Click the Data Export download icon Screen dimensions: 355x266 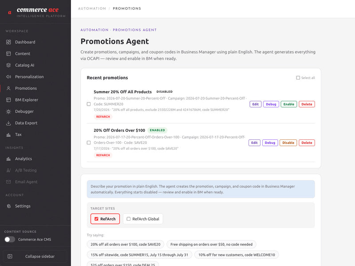pos(8,123)
